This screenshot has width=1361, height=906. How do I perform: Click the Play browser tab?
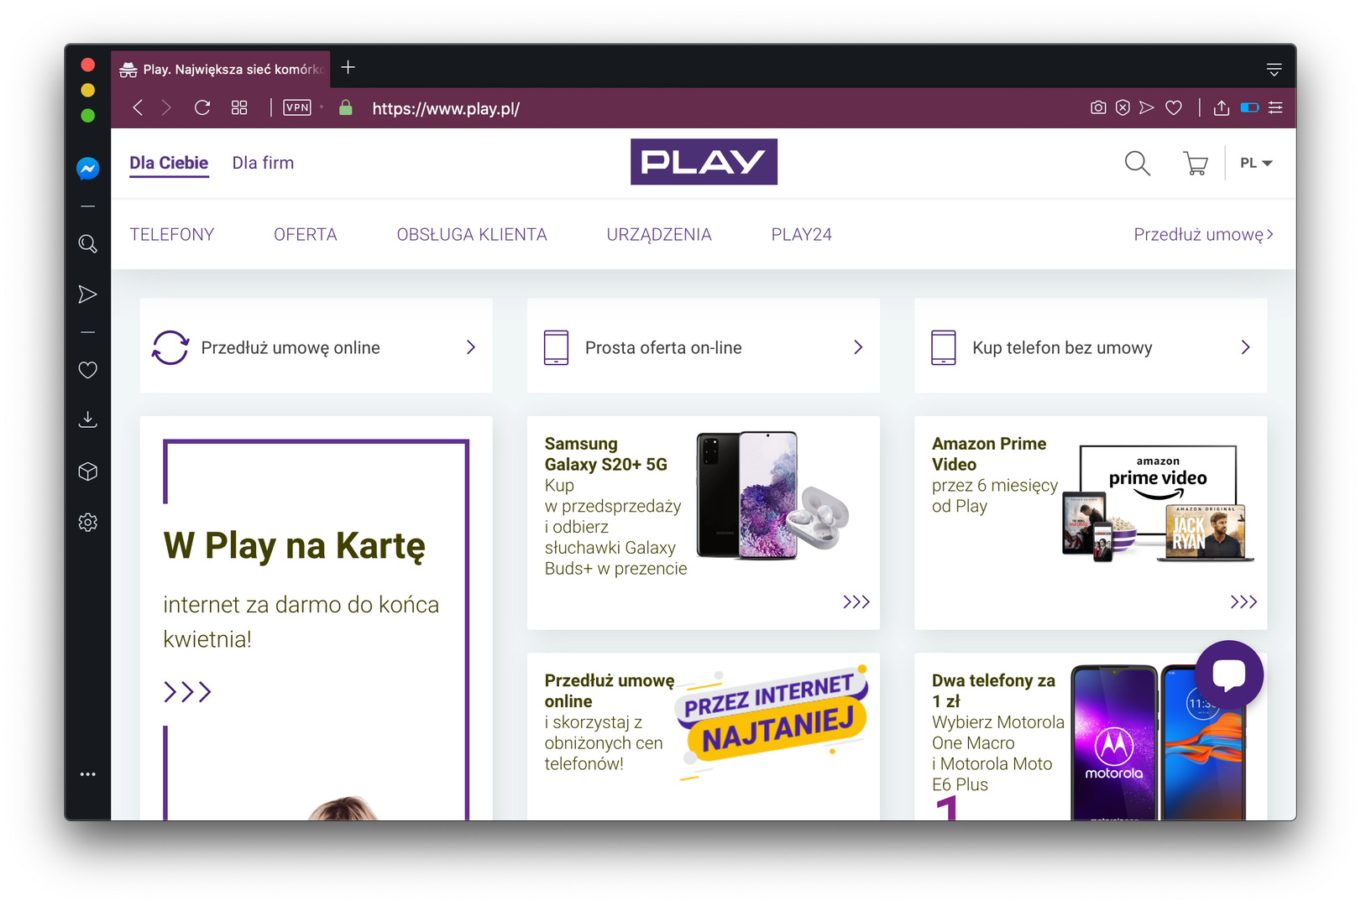(x=221, y=70)
